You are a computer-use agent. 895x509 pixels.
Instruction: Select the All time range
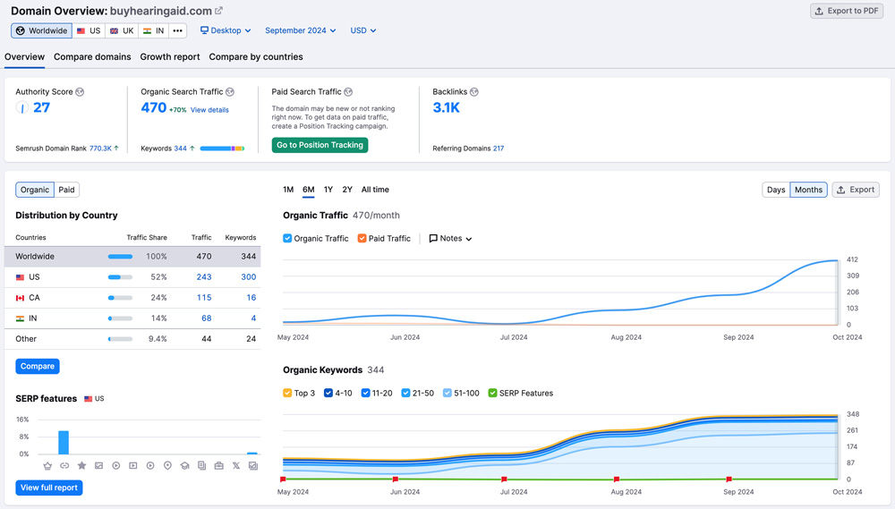click(x=375, y=190)
